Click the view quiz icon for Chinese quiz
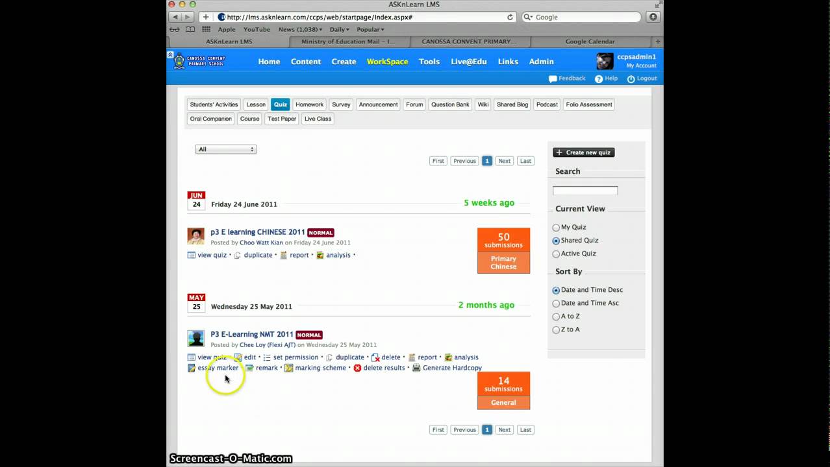 point(192,255)
